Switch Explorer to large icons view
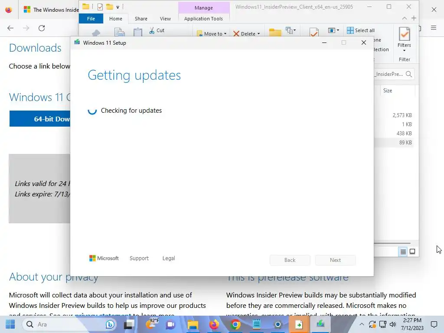 pos(412,251)
